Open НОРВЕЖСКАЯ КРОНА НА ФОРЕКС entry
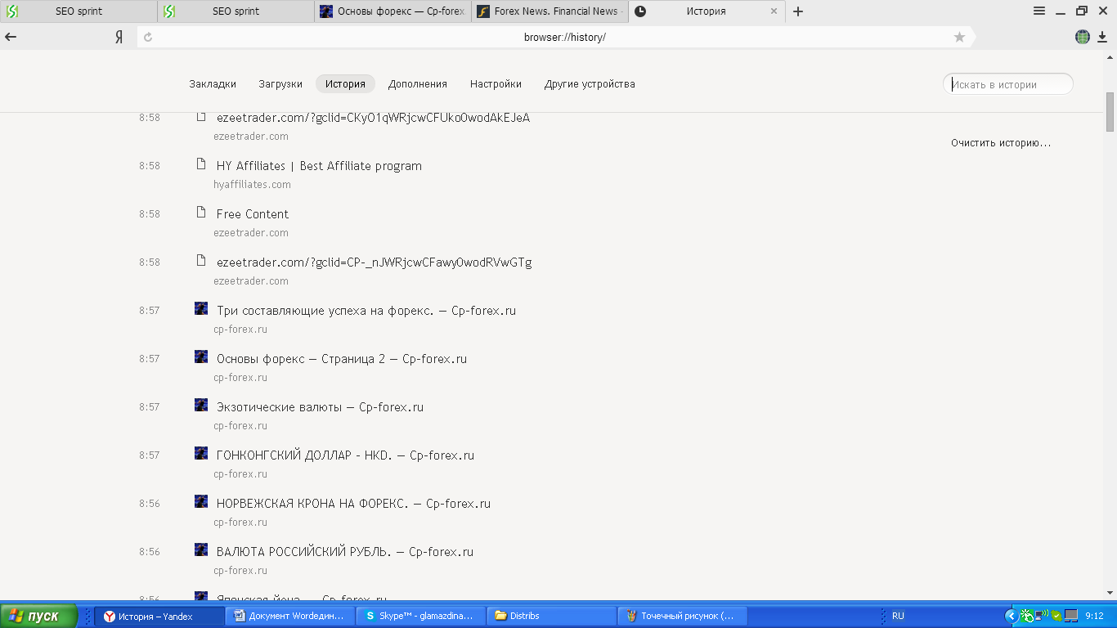Viewport: 1117px width, 628px height. [353, 504]
